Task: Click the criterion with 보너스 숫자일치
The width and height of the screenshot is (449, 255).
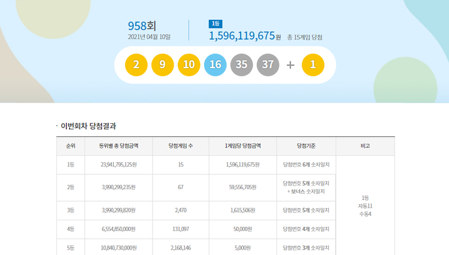Action: (306, 187)
